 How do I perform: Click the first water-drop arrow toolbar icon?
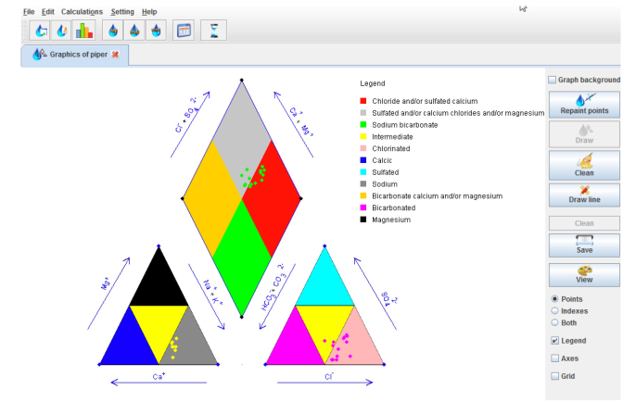(41, 30)
